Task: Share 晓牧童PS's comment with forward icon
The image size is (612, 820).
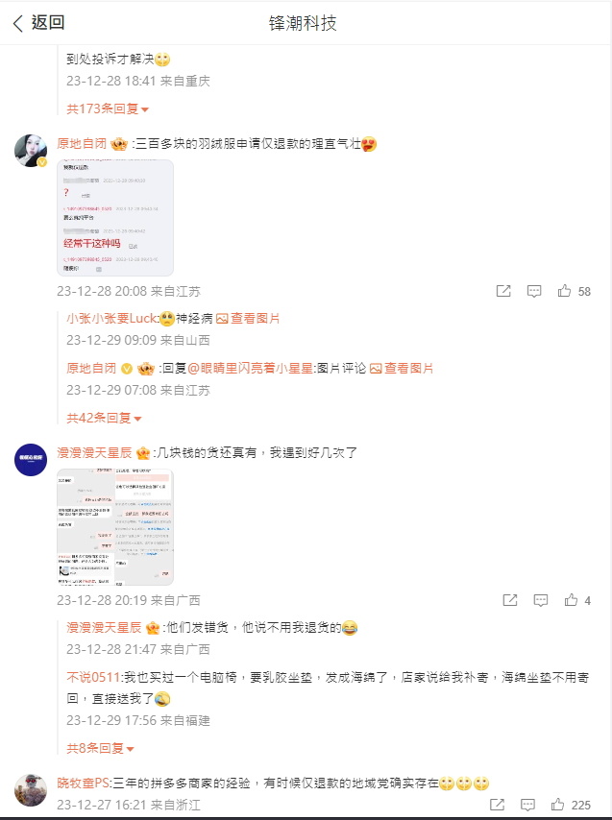Action: (x=497, y=805)
